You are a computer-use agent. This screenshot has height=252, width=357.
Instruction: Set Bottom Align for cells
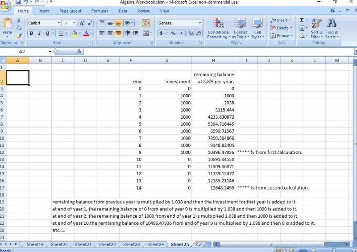[x=118, y=23]
